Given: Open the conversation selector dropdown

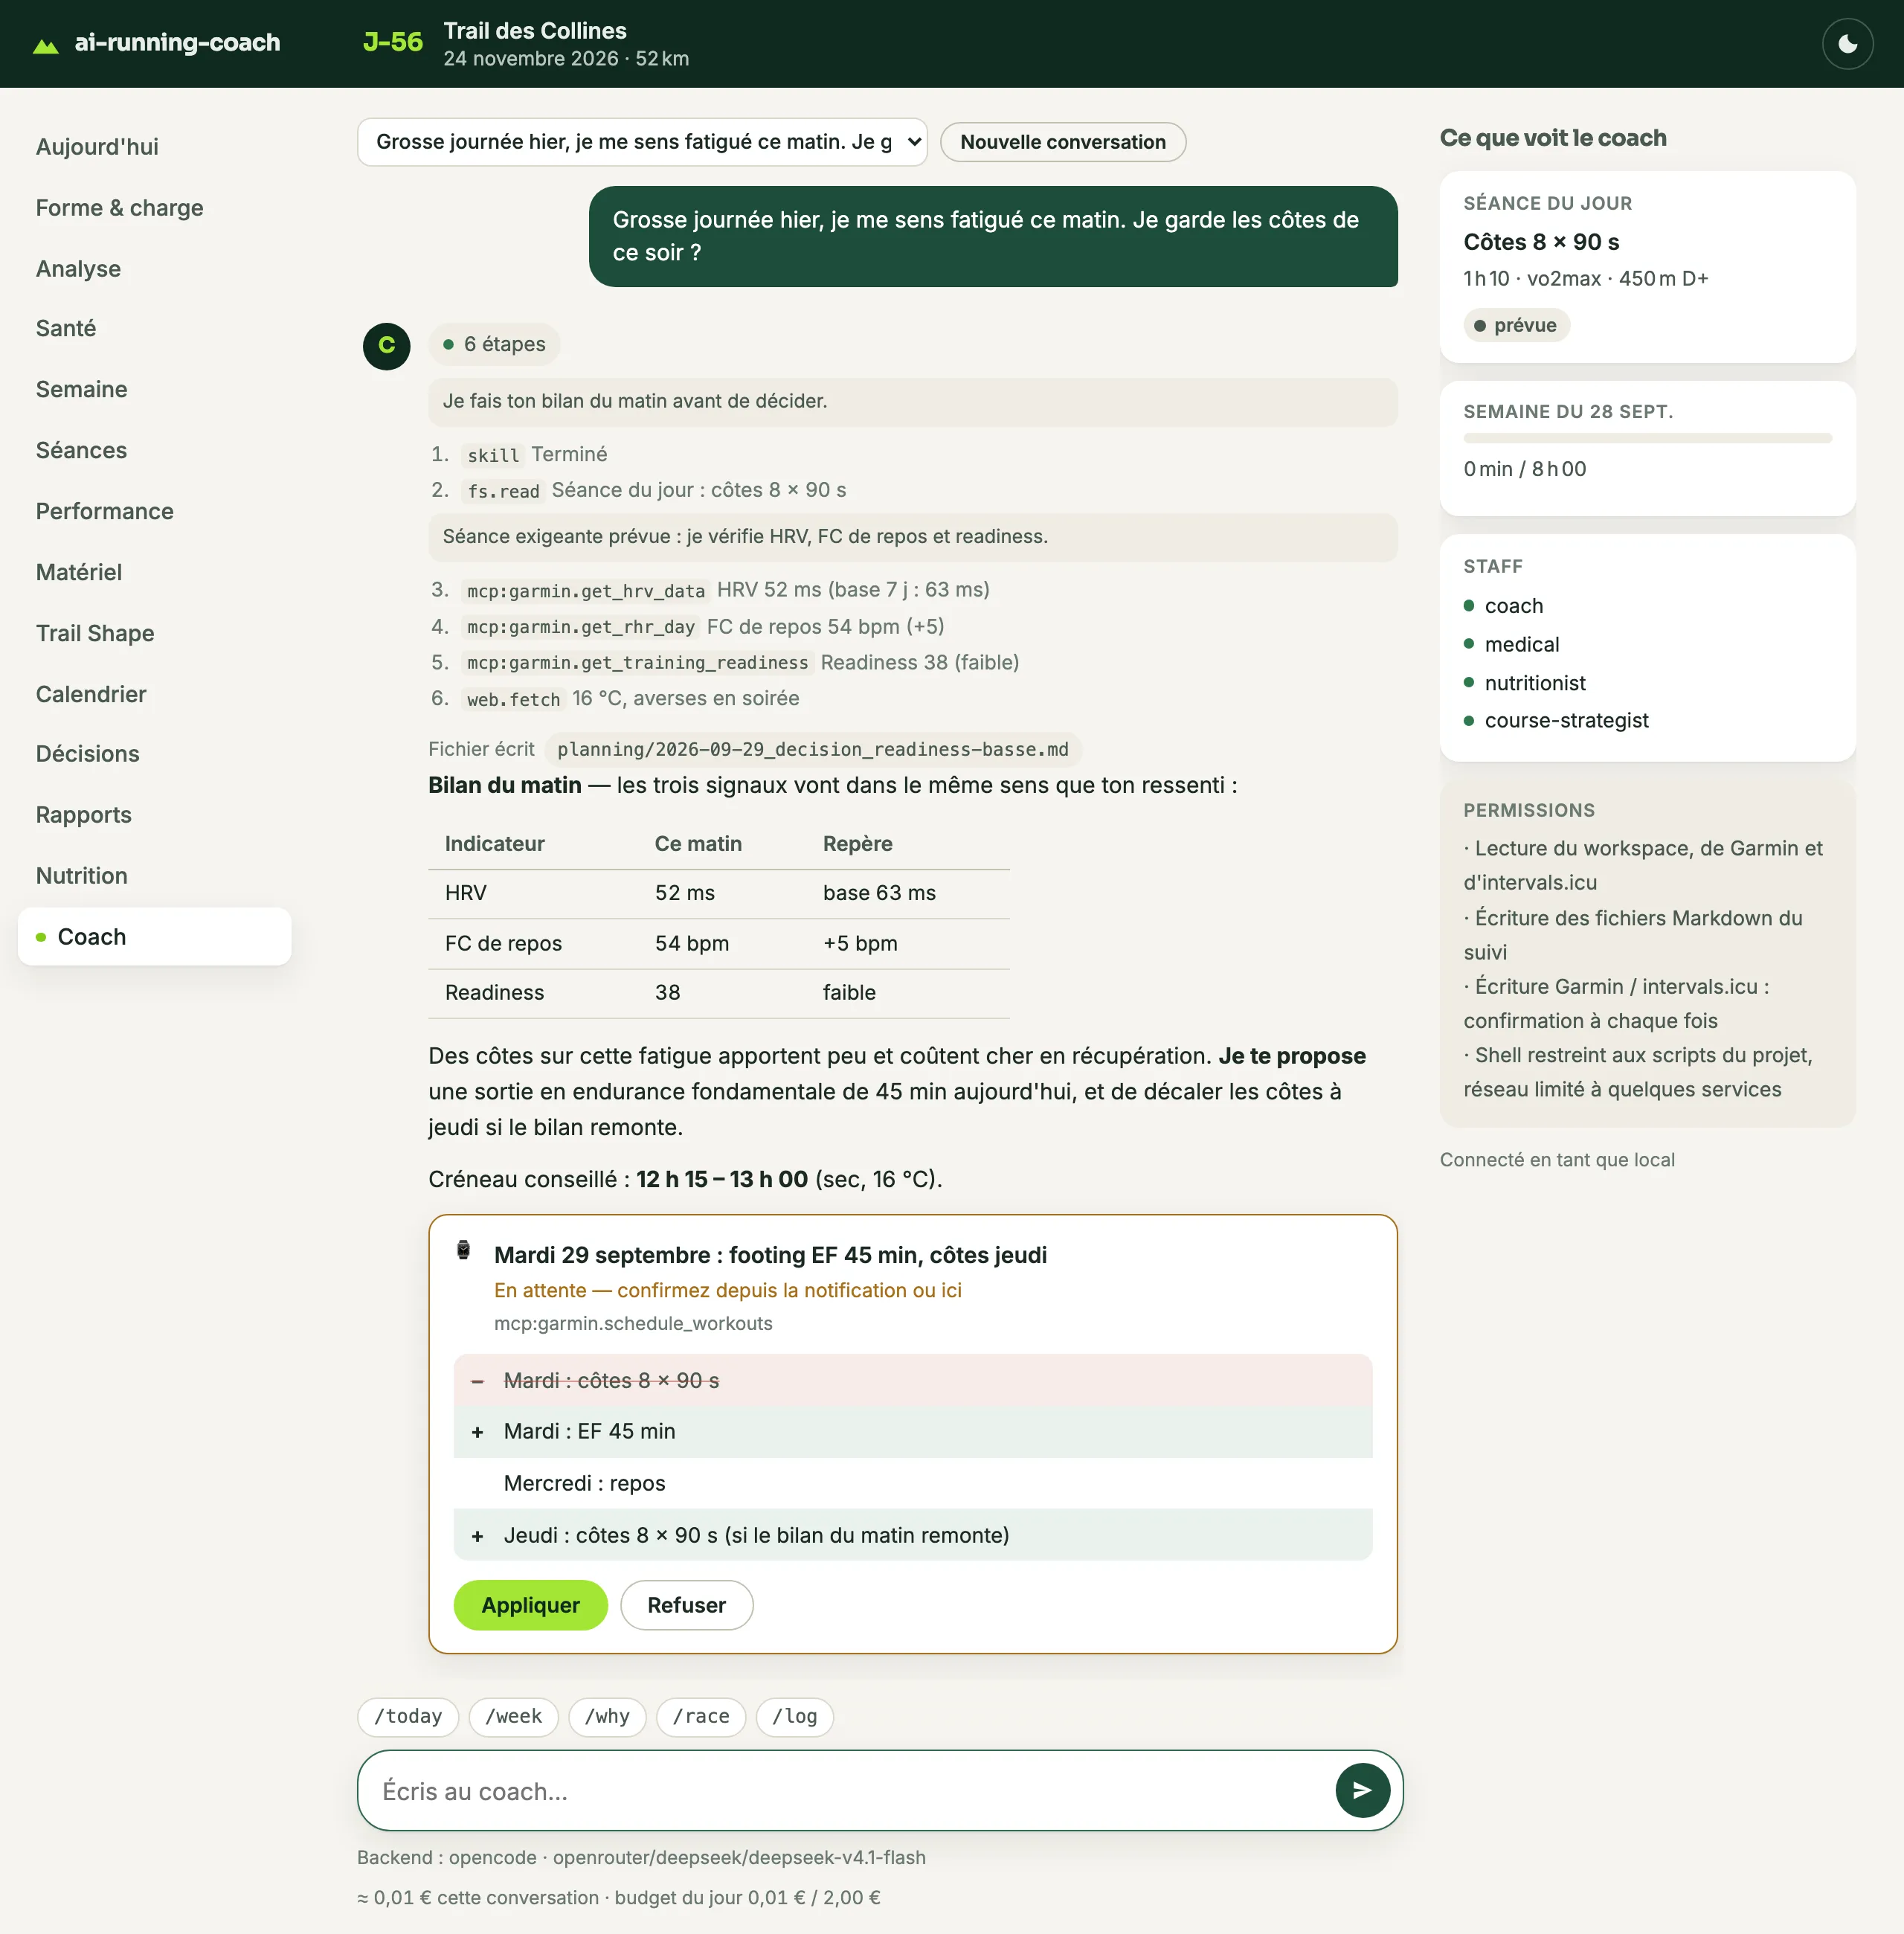Looking at the screenshot, I should tap(642, 142).
